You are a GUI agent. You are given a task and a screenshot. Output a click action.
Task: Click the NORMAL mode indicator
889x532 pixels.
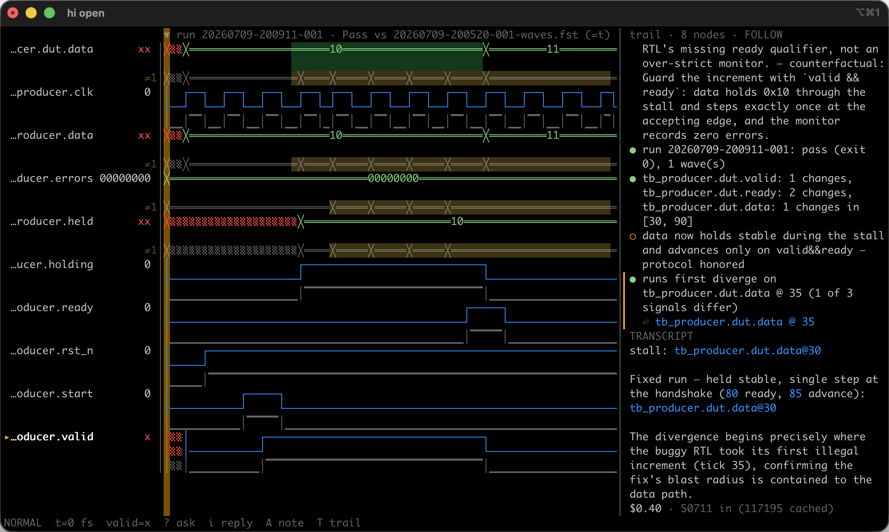click(x=23, y=523)
